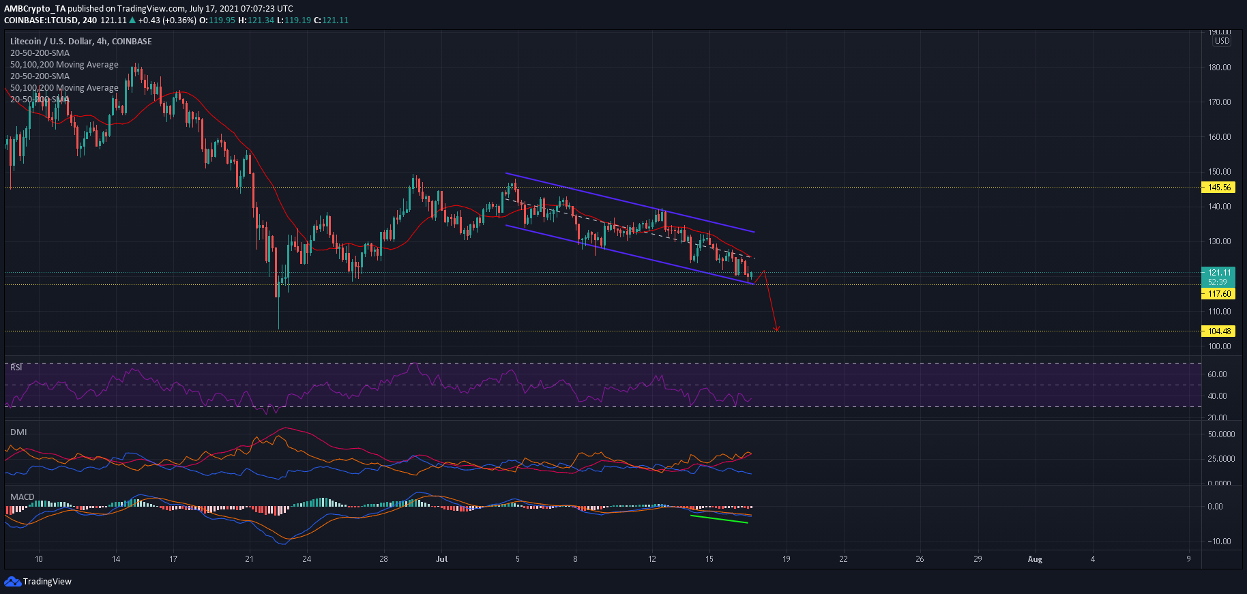Click the USD currency badge on price axis
Screen dimensions: 1247x594
[1222, 41]
